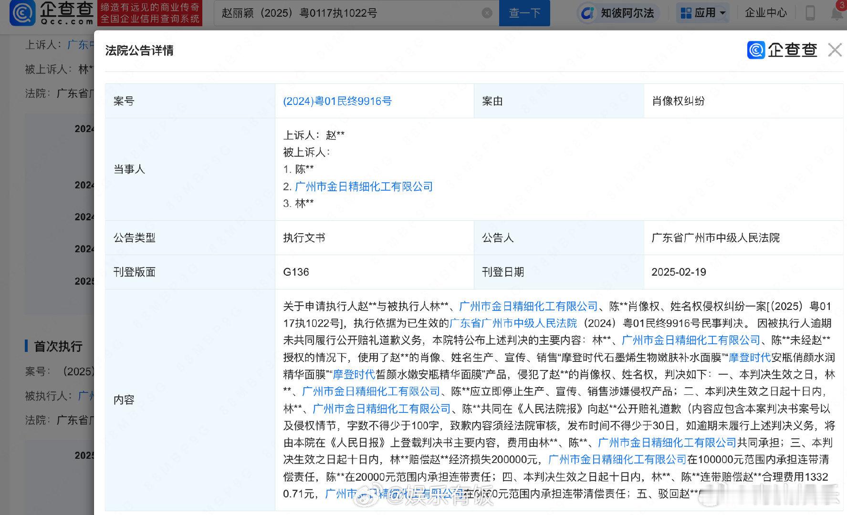Open 广州市金日精细化工有限公司 under 当事人
The image size is (847, 515).
[364, 186]
